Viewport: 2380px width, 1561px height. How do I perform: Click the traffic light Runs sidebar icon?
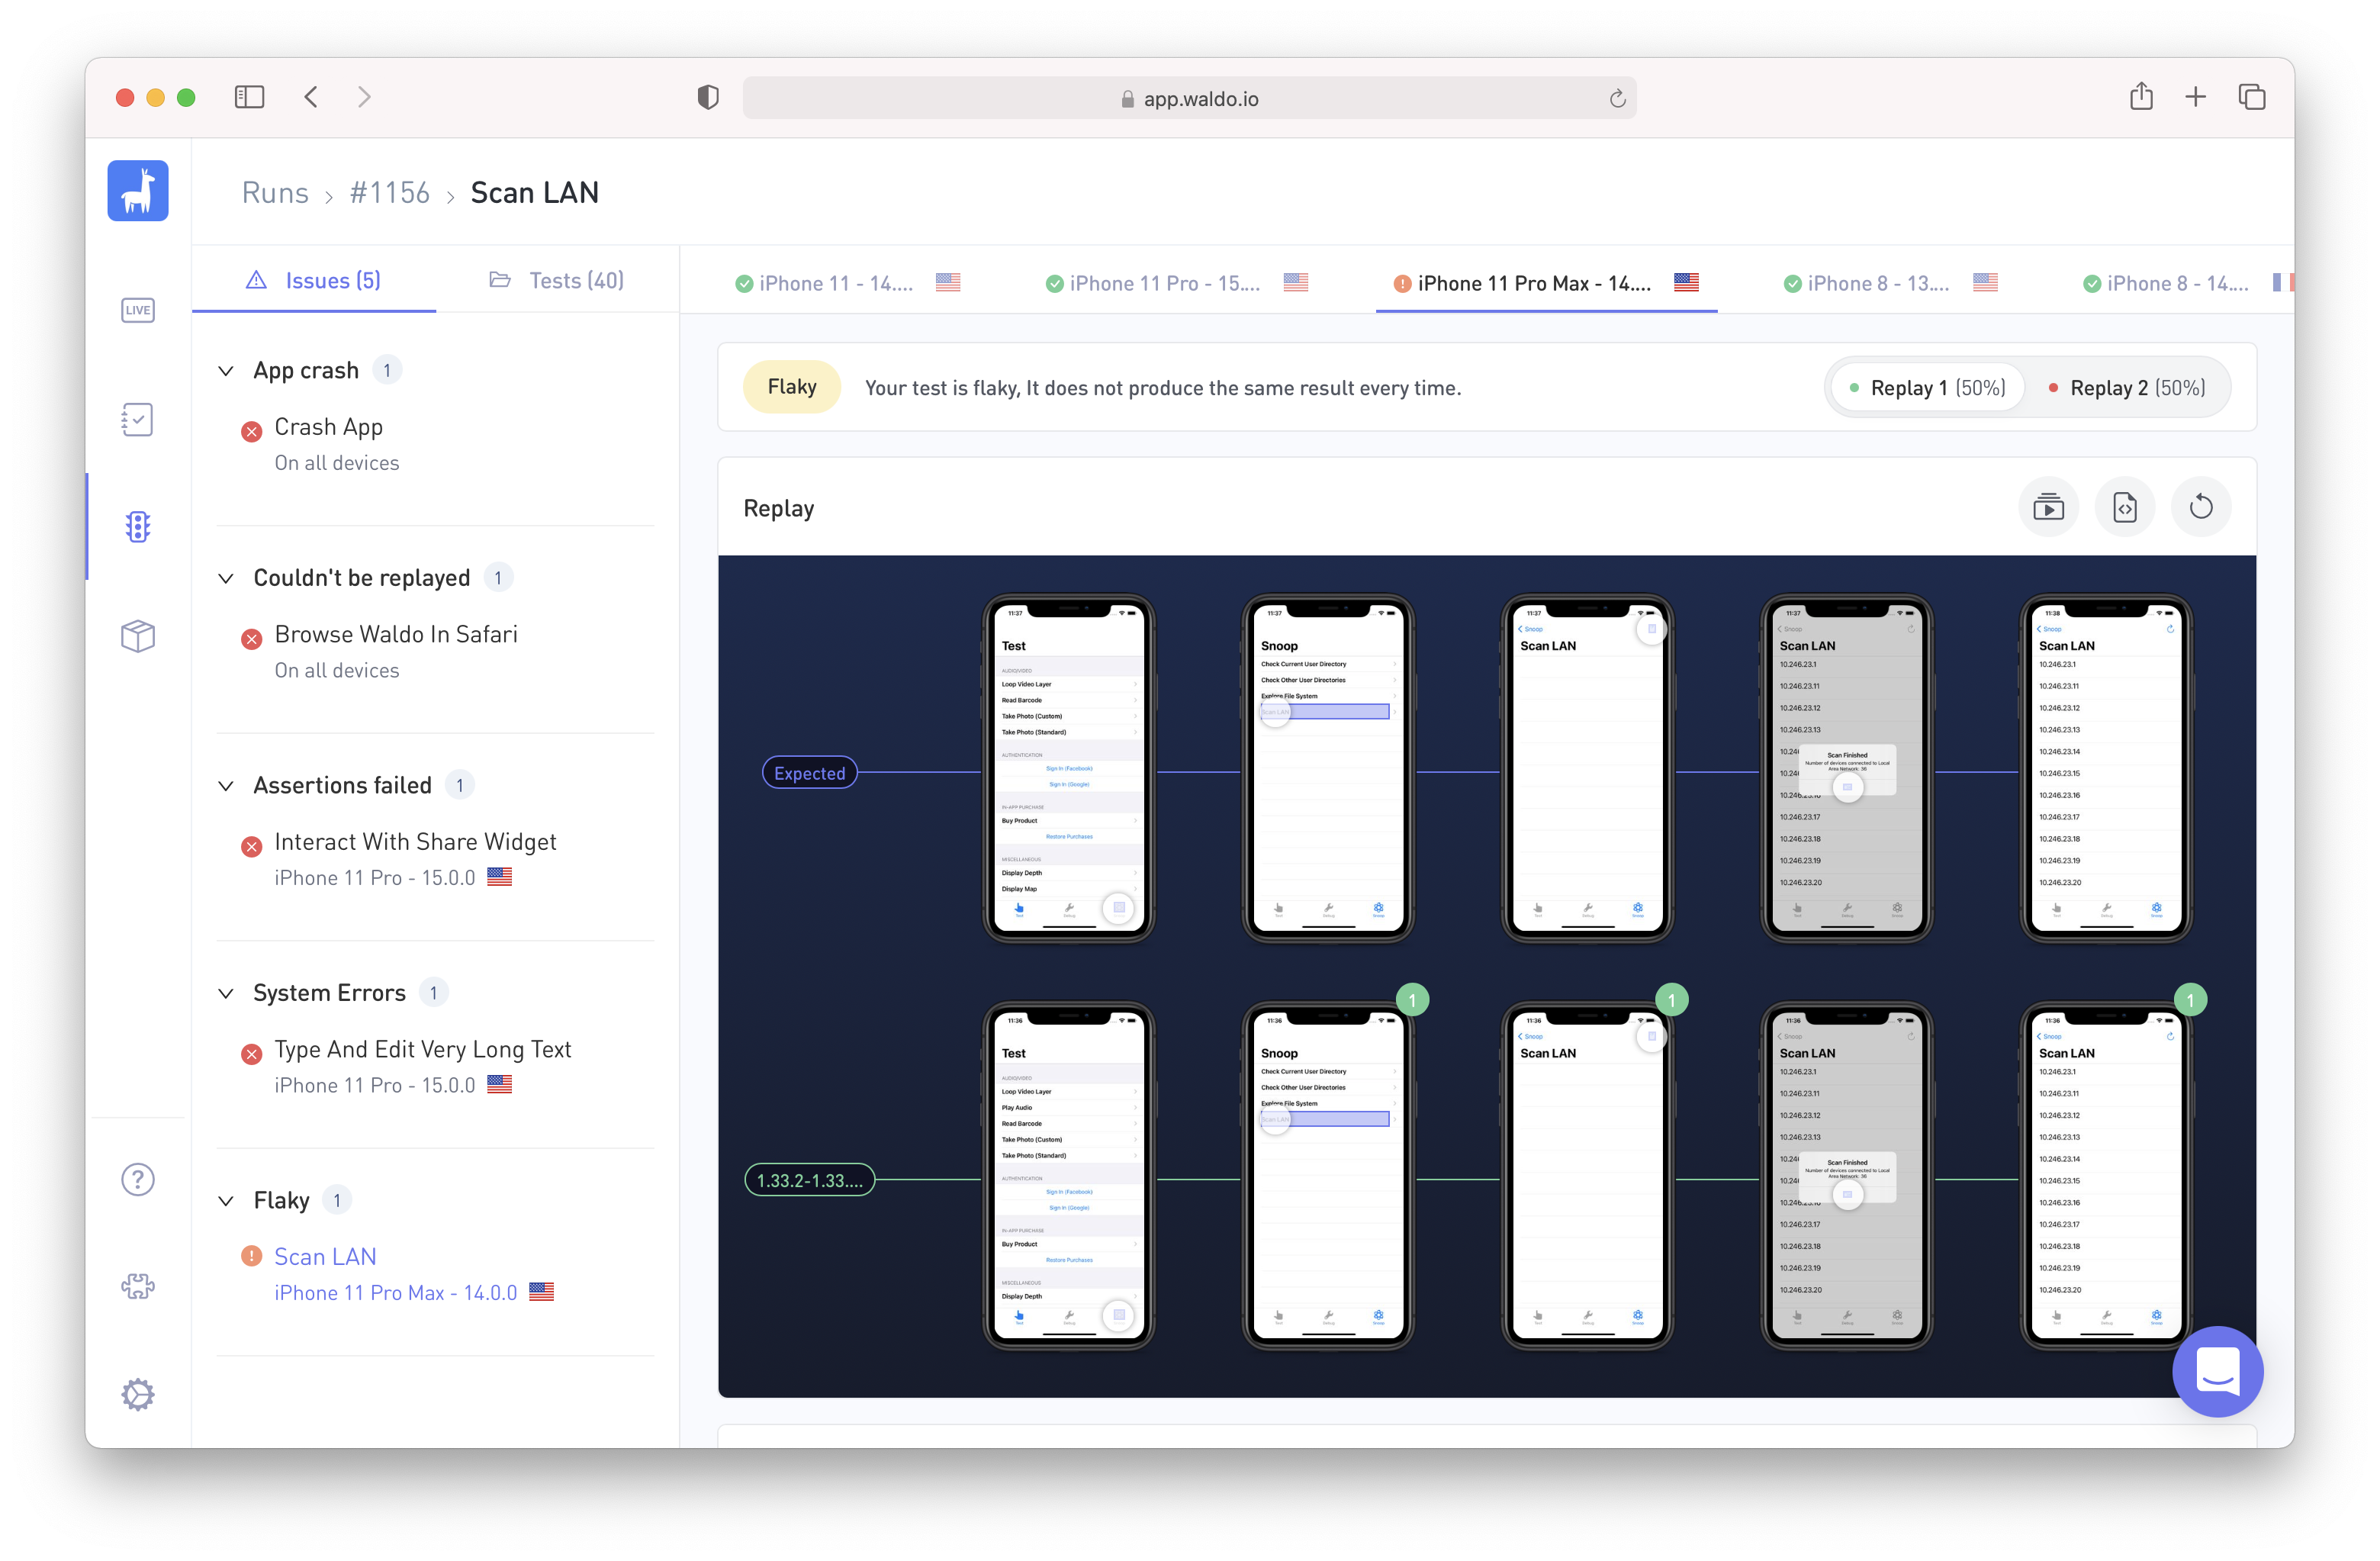tap(138, 527)
